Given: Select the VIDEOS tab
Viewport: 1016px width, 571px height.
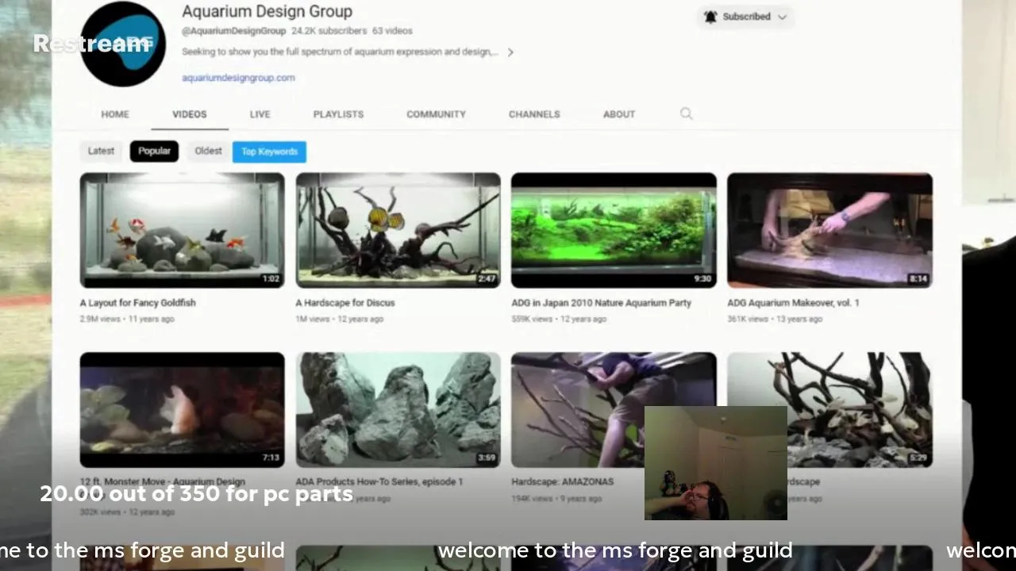Looking at the screenshot, I should (x=190, y=114).
